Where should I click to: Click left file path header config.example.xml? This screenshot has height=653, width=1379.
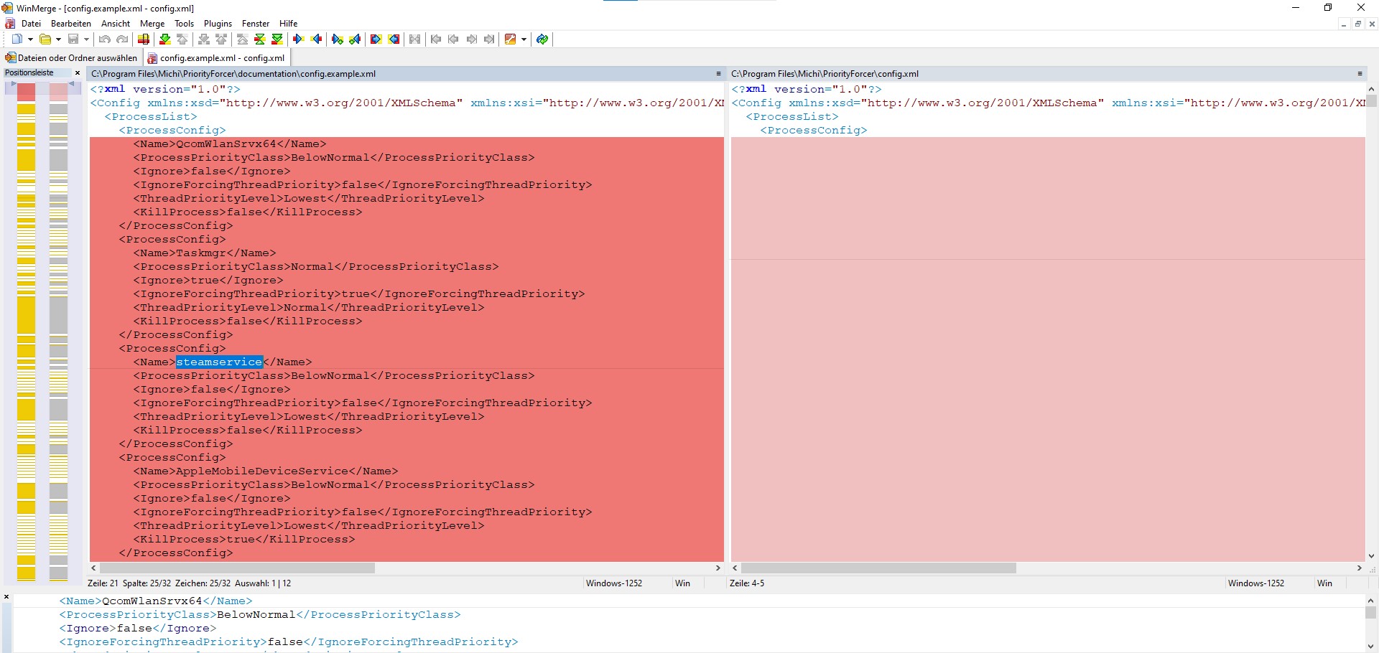pyautogui.click(x=233, y=74)
